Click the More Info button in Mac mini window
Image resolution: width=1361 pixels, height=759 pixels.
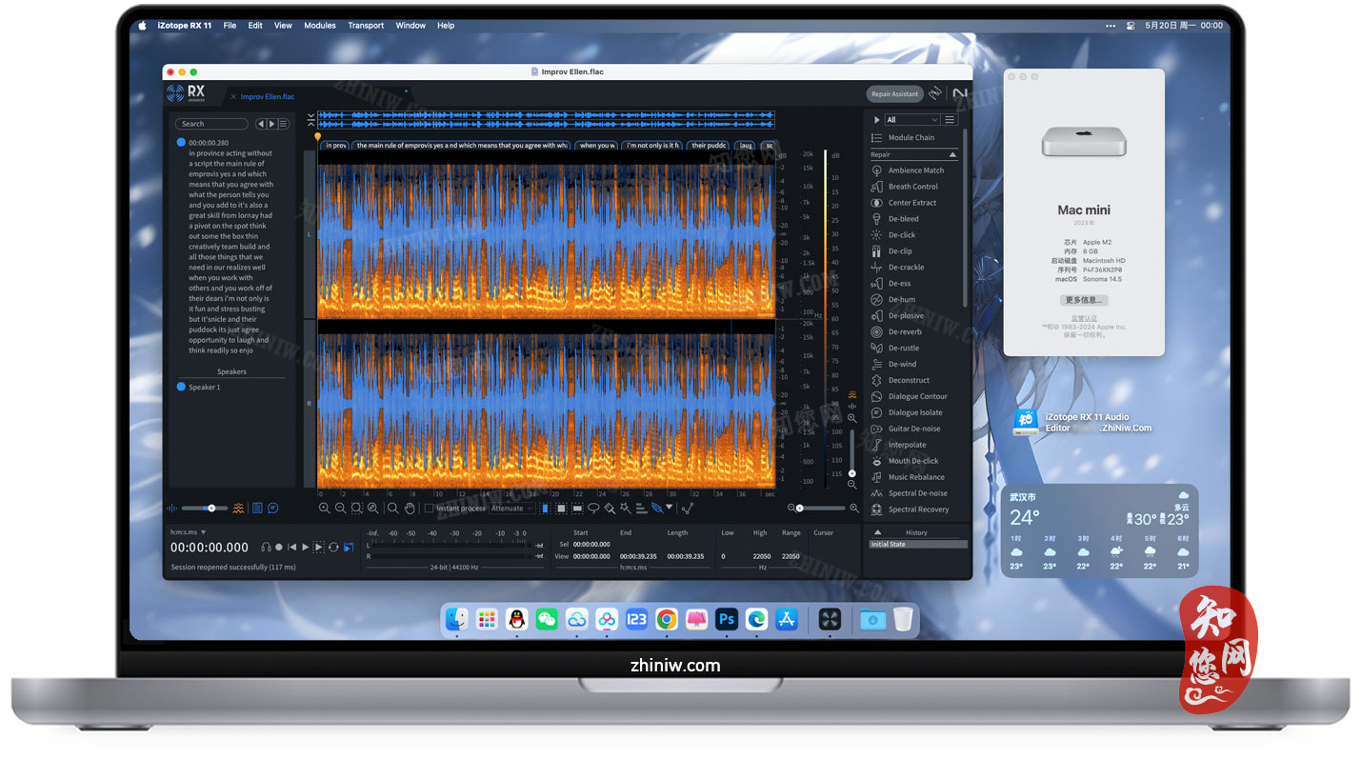(1084, 300)
